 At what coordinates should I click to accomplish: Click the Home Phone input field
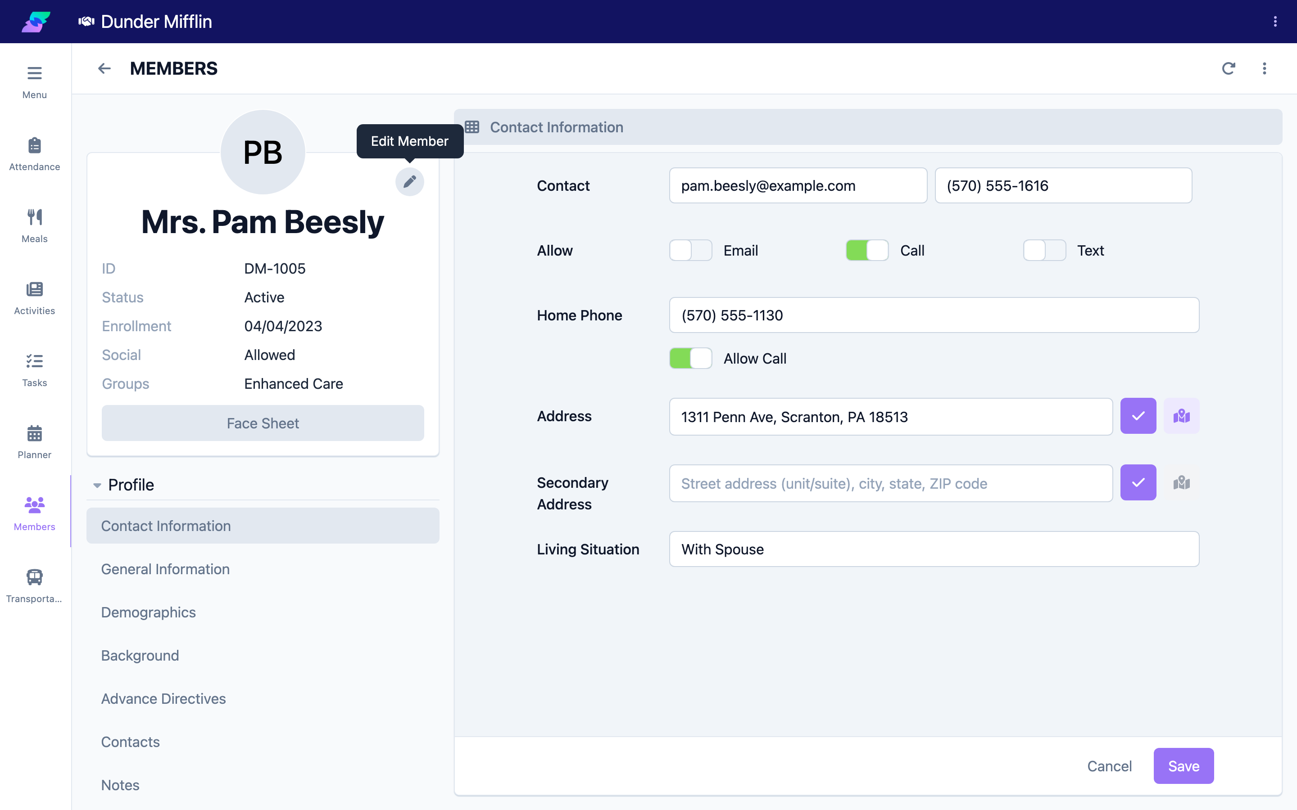(934, 315)
